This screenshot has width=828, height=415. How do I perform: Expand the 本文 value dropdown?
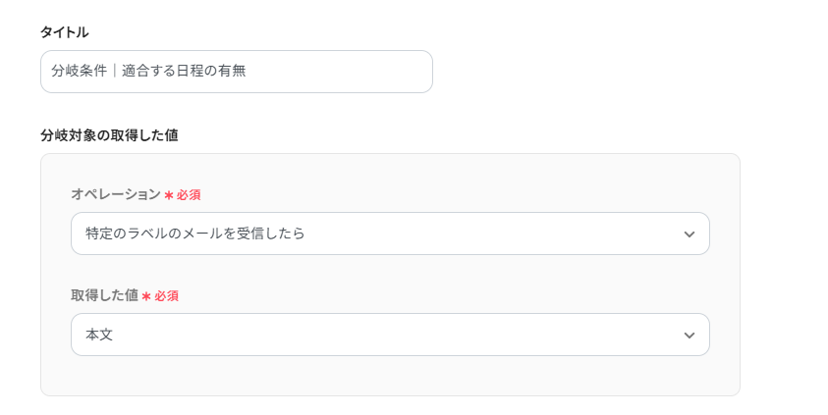[390, 335]
